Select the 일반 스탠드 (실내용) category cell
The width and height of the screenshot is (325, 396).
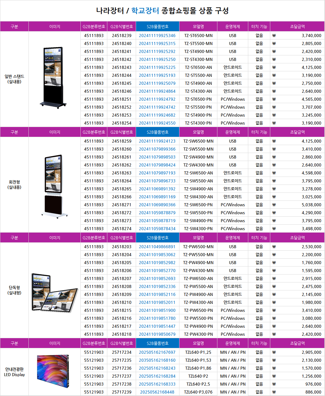pyautogui.click(x=14, y=79)
